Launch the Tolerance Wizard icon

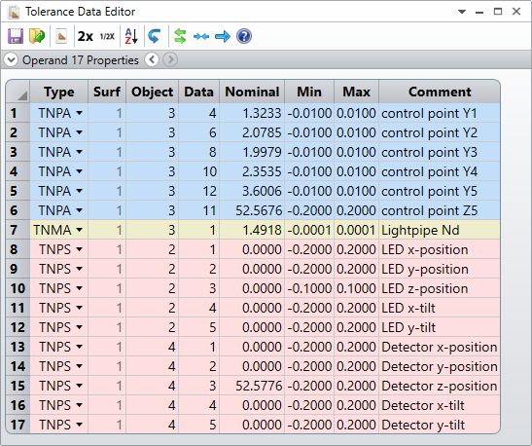(61, 36)
